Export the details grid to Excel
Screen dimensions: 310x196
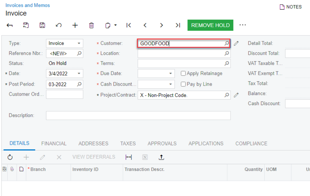click(x=145, y=157)
